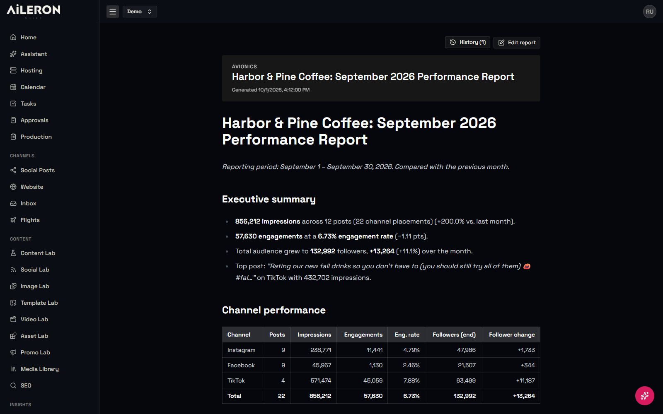Image resolution: width=663 pixels, height=414 pixels.
Task: Open the Demo workspace dropdown
Action: pos(140,12)
